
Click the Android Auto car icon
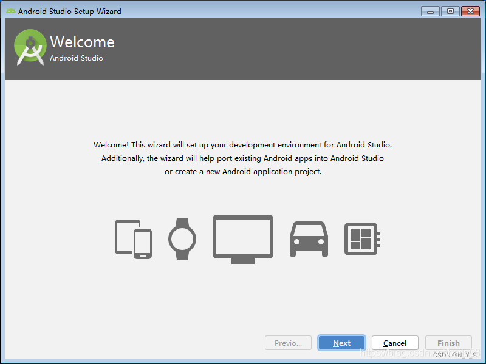(x=309, y=239)
